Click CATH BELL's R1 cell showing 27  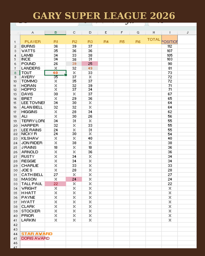click(x=55, y=175)
